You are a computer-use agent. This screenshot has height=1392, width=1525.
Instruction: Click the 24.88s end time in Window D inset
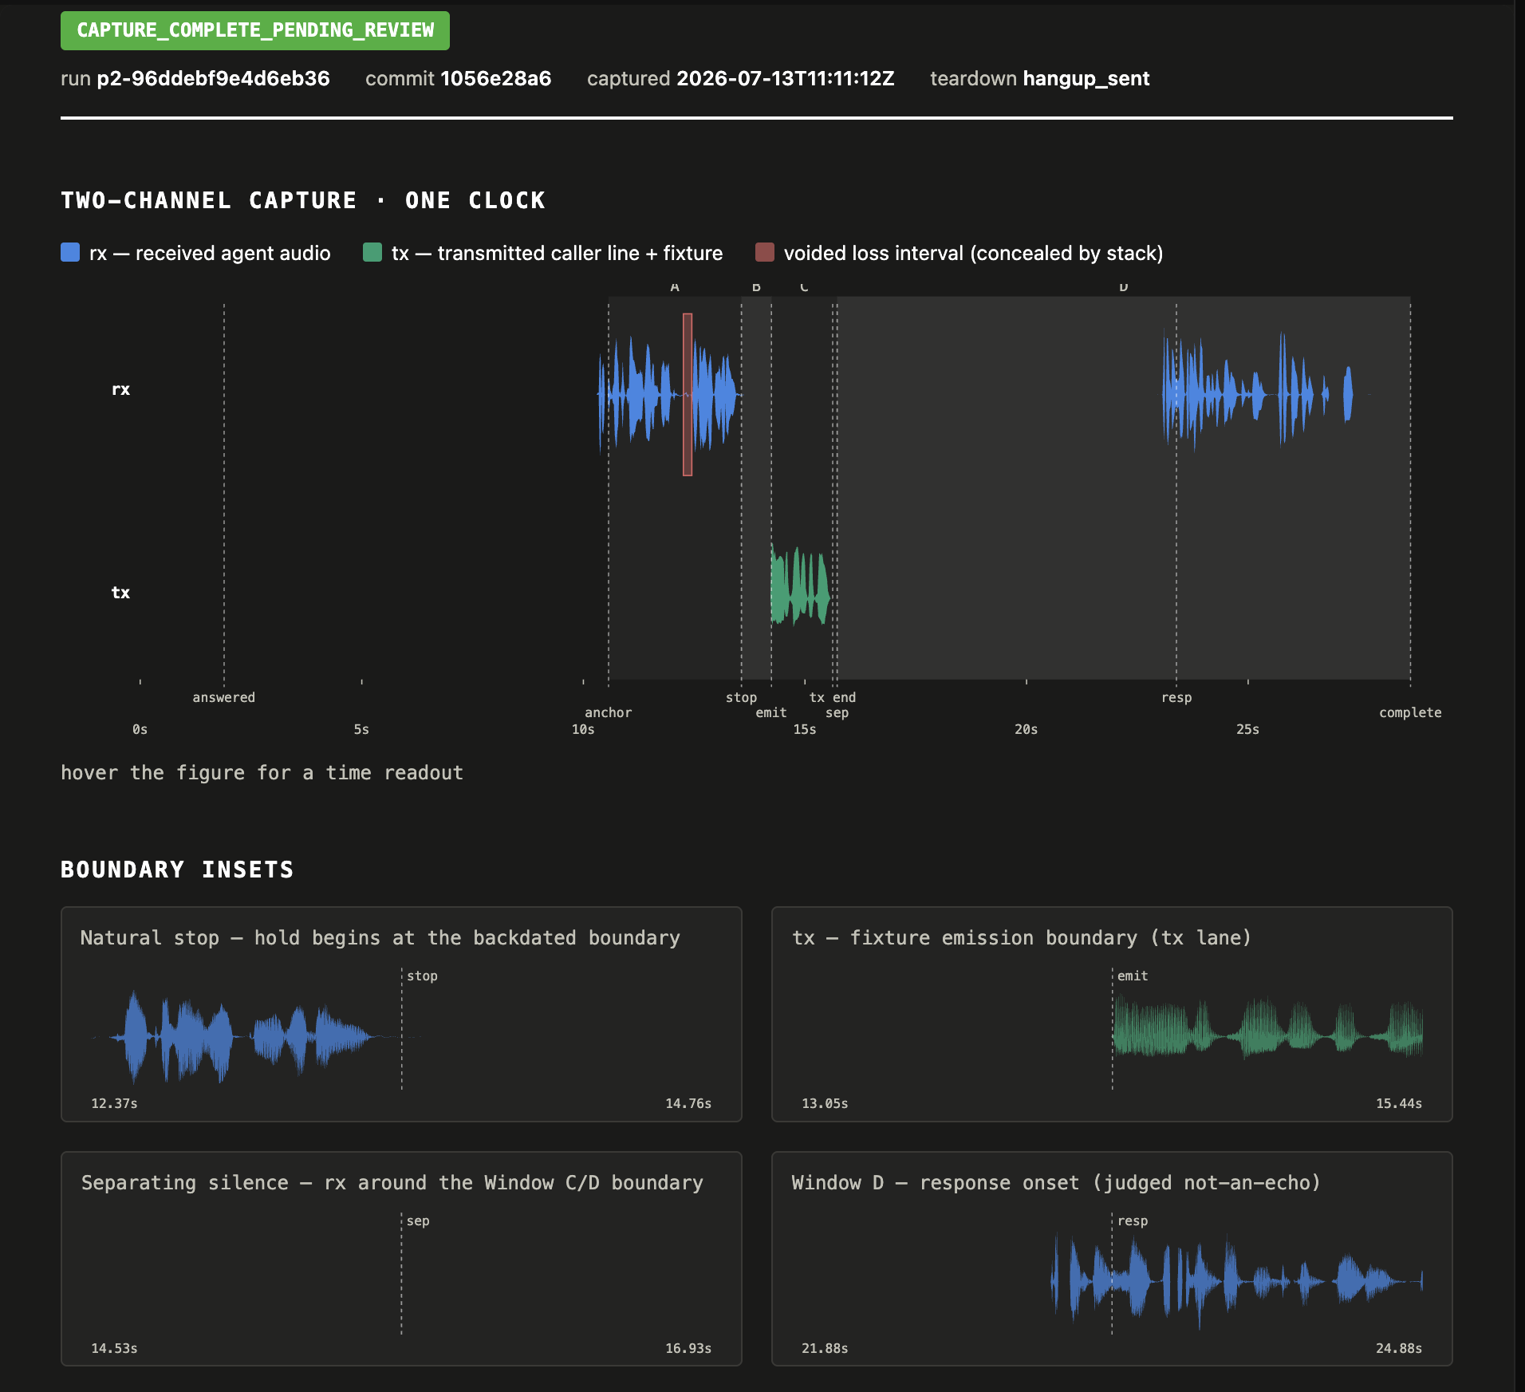click(x=1399, y=1348)
